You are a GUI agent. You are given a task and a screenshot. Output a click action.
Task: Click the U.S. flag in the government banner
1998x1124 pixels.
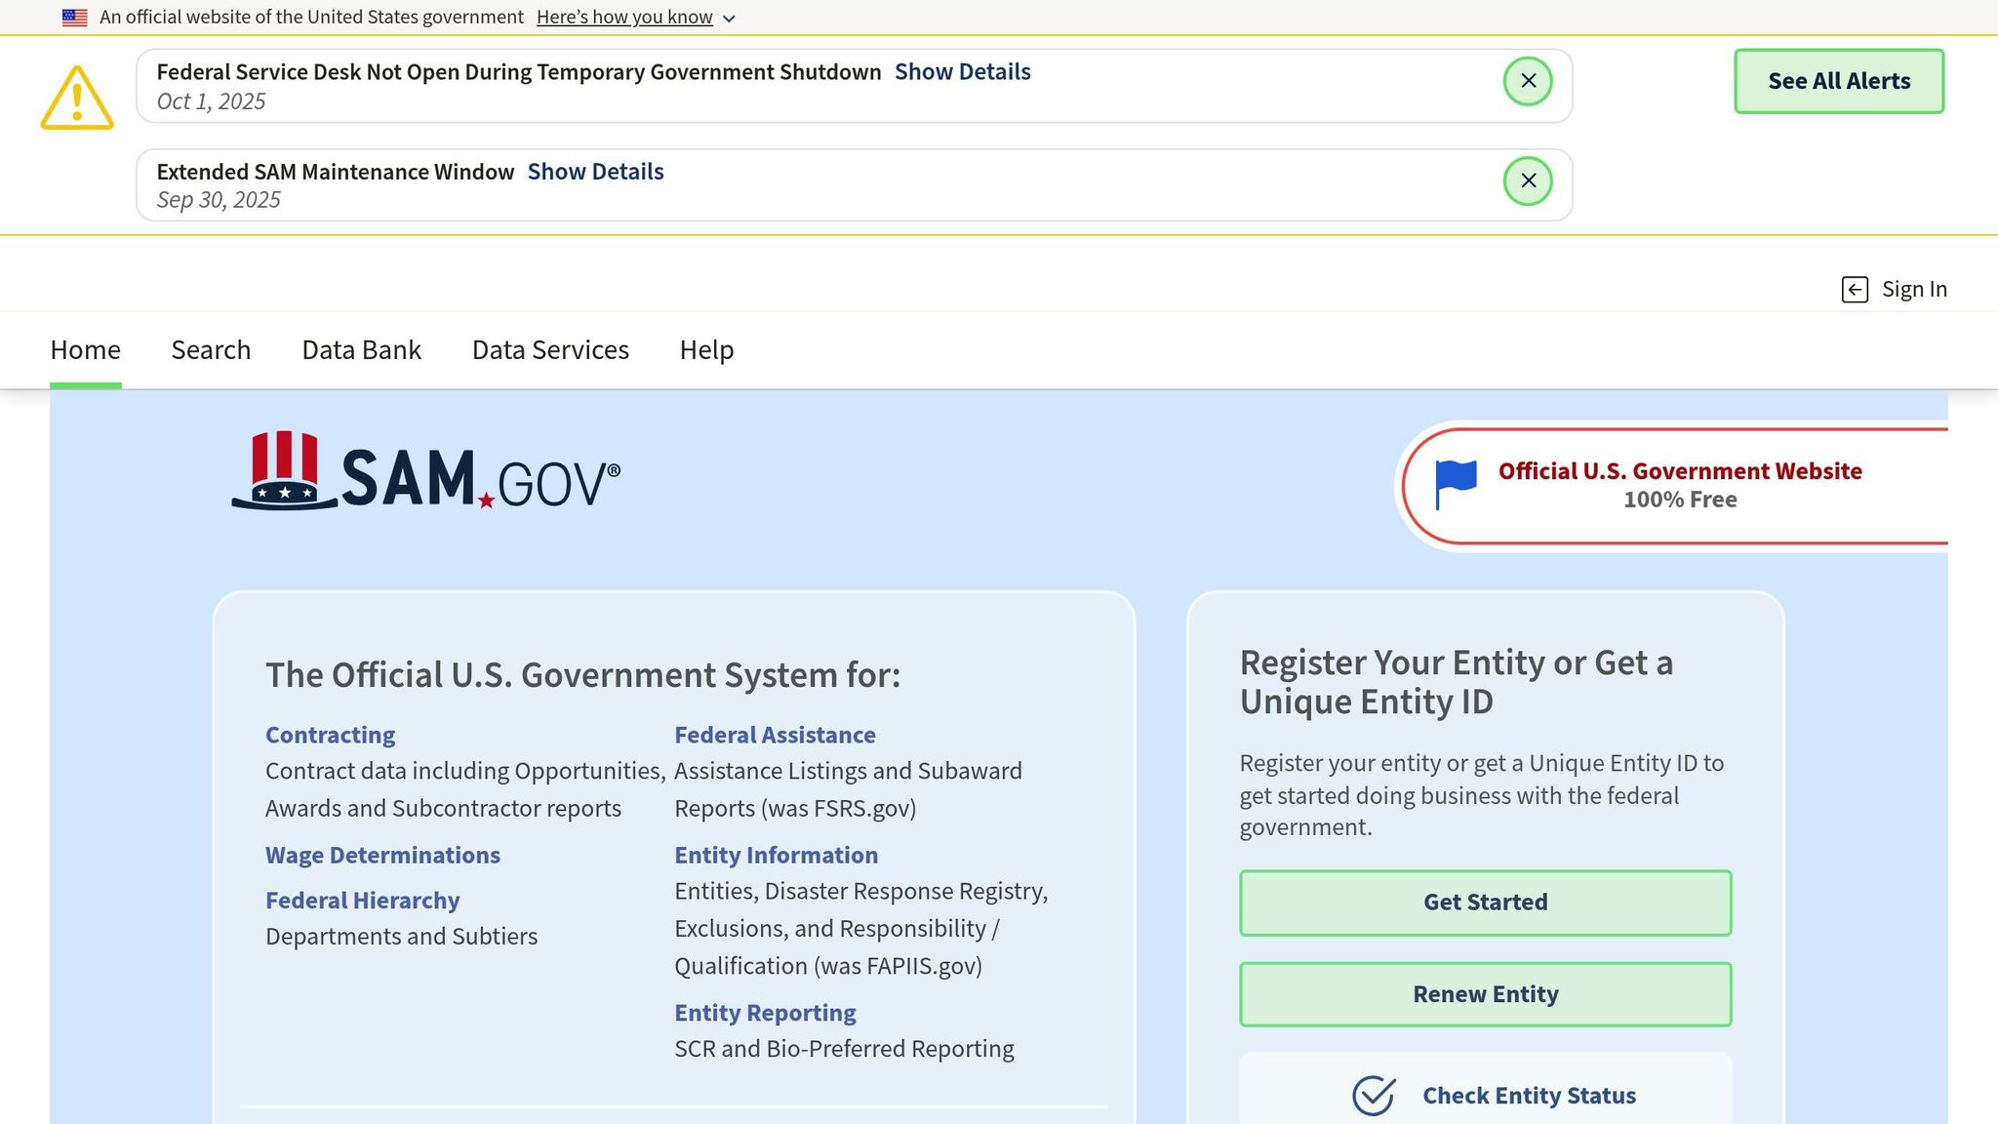(72, 16)
